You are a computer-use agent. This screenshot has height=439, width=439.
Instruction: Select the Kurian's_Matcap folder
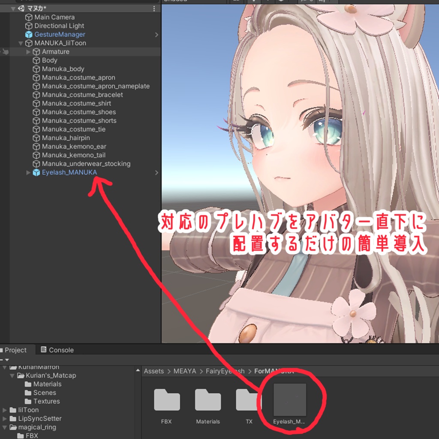tap(51, 376)
